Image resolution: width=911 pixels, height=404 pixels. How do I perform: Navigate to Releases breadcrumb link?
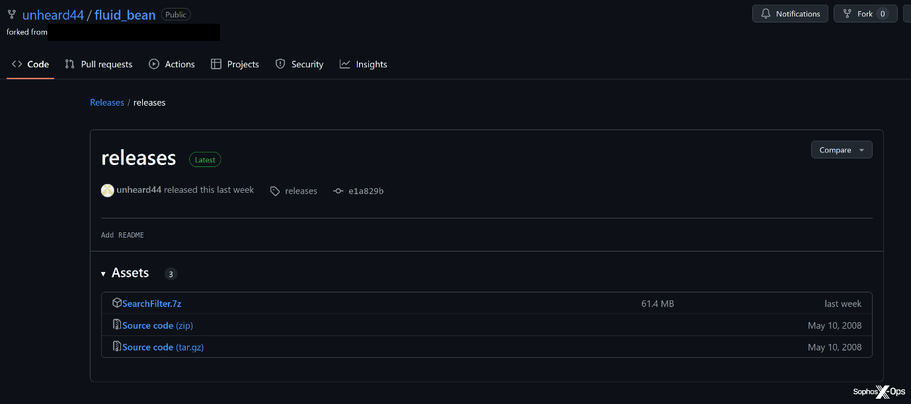point(107,102)
